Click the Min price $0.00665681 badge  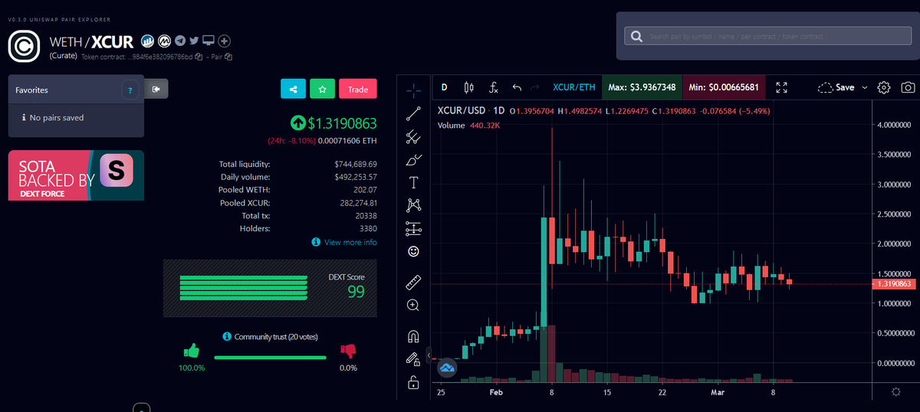724,87
